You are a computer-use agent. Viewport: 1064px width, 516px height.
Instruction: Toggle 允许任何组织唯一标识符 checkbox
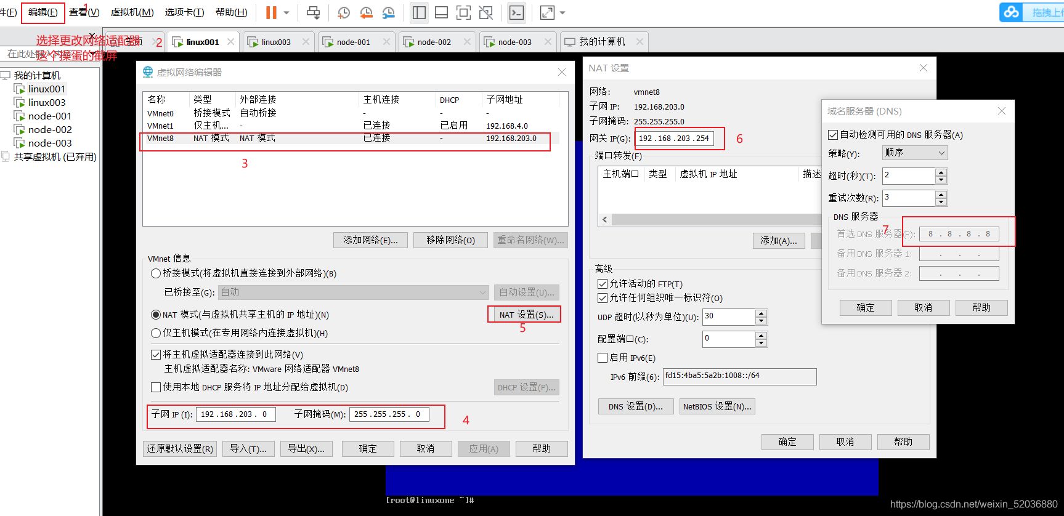coord(603,298)
